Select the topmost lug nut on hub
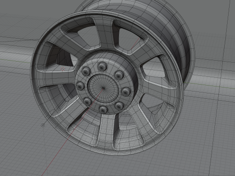Image resolution: width=235 pixels, height=176 pixels. (x=102, y=66)
